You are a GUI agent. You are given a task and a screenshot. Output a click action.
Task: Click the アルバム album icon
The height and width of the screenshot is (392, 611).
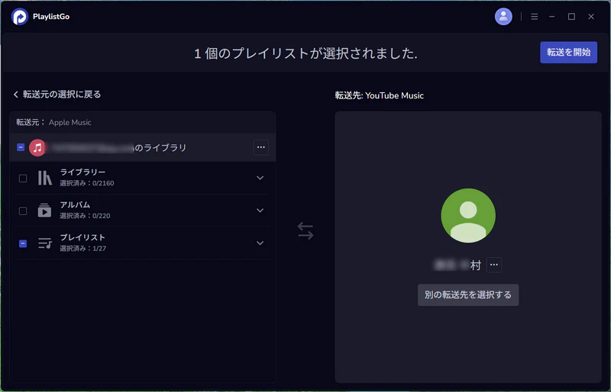tap(44, 210)
